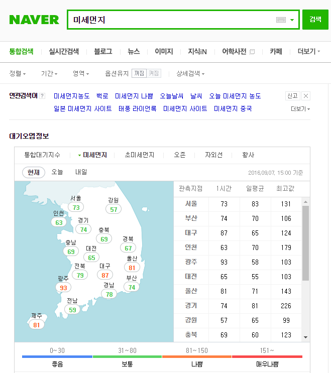331x373 pixels.
Task: Open the 정렬 sort dropdown
Action: click(18, 73)
